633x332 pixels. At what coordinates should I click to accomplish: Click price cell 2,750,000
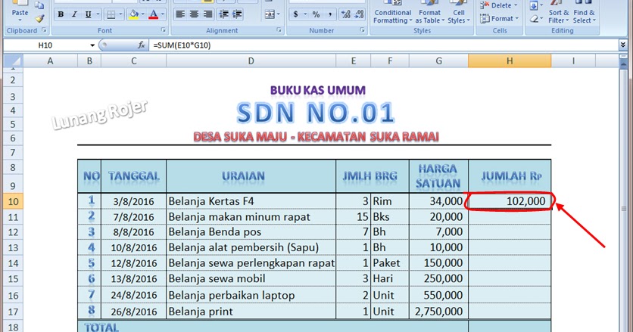(x=438, y=311)
